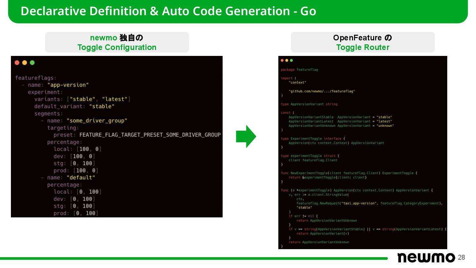Click the slide title 'Declarative Definition & Auto Code Generation - Go'
476x268 pixels.
point(168,11)
